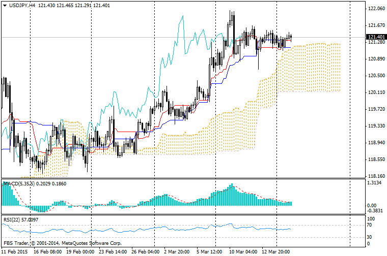Click the RSI scale level 30

click(x=370, y=237)
